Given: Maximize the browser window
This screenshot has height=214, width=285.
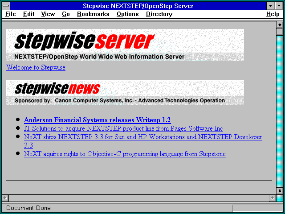Looking at the screenshot, I should [279, 6].
